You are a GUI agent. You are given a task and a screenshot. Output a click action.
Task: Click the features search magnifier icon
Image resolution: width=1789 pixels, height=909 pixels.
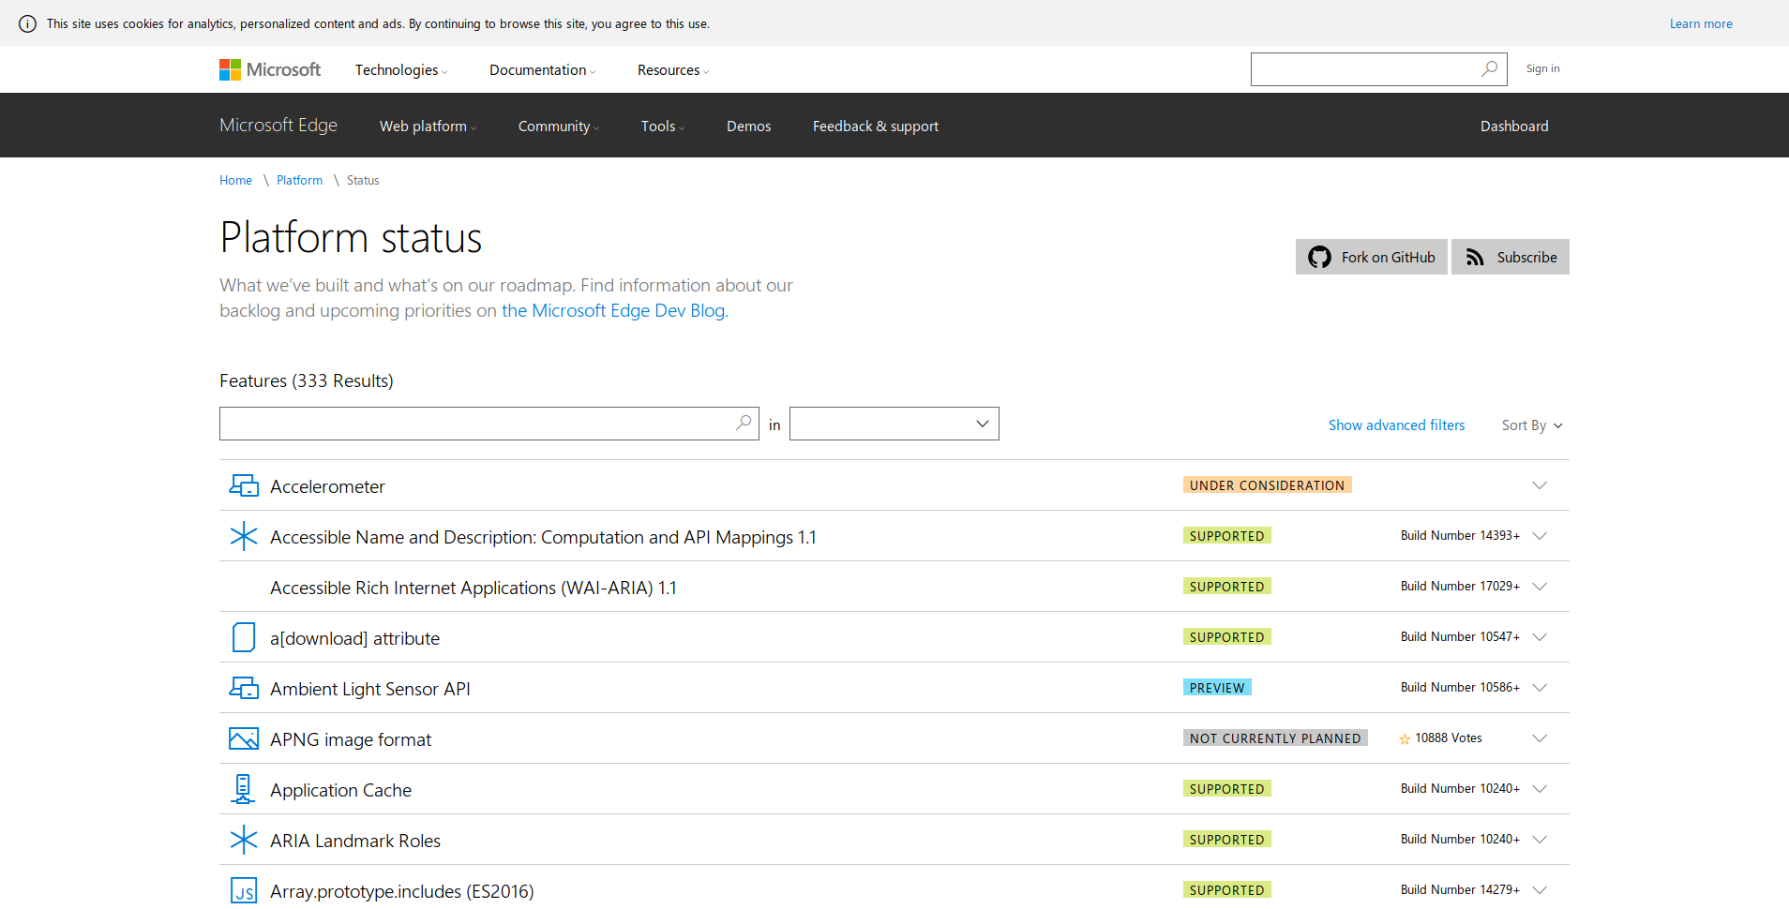[x=744, y=423]
